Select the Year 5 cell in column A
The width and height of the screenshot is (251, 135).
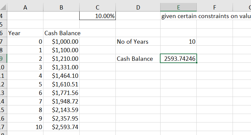pos(25,84)
